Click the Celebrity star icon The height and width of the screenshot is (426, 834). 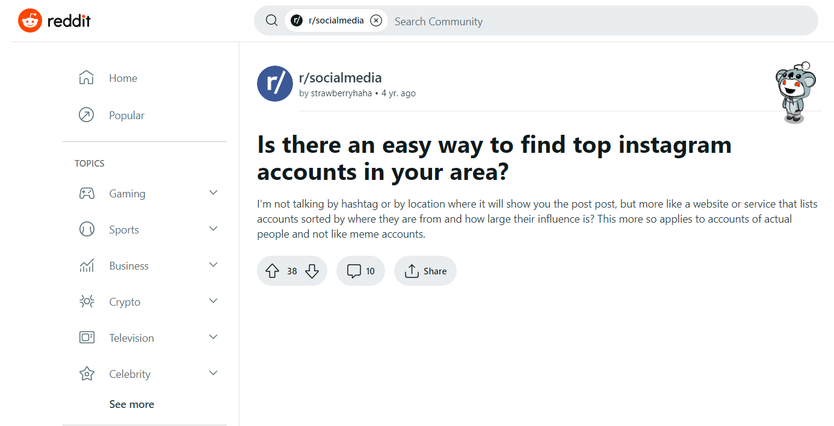tap(87, 373)
